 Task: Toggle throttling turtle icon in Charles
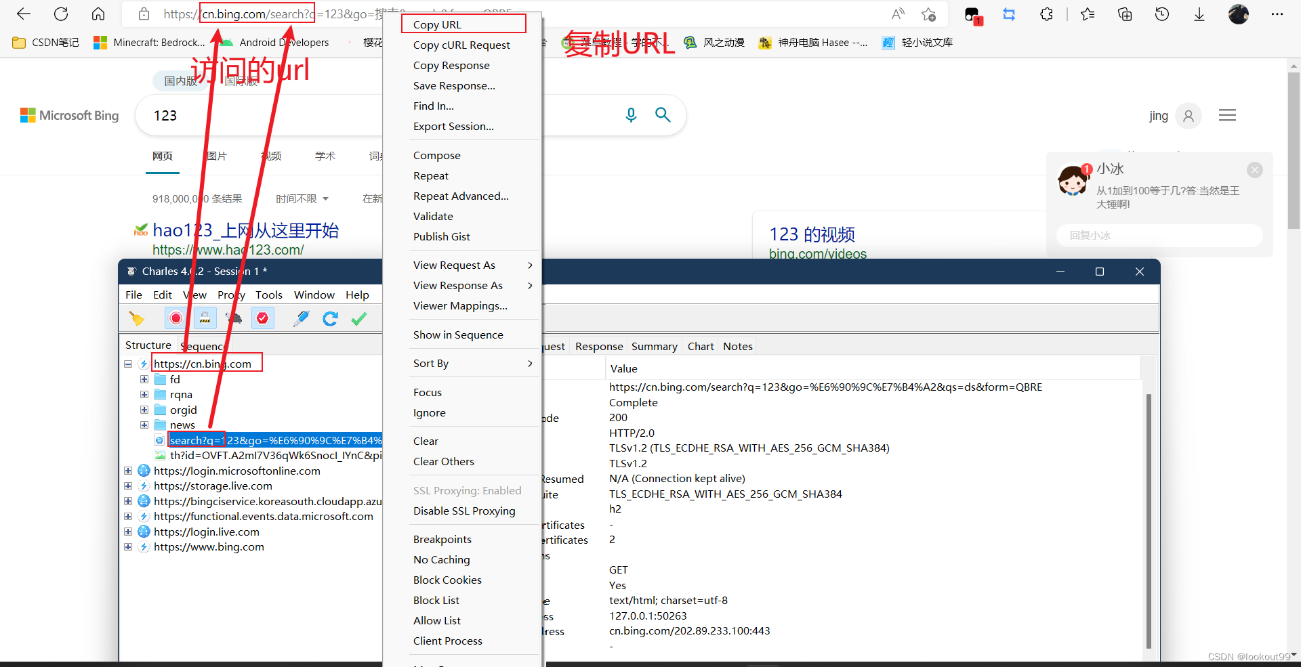[234, 318]
